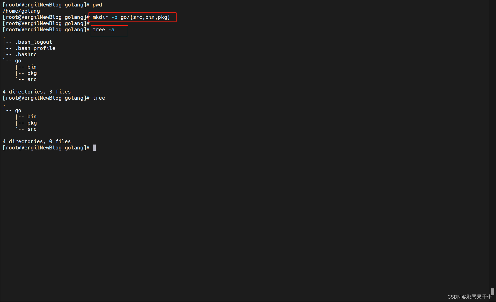Viewport: 496px width, 302px height.
Task: Click the go directory in first tree
Action: click(x=18, y=61)
